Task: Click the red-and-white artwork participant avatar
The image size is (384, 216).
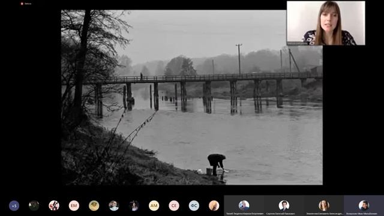Action: click(54, 206)
